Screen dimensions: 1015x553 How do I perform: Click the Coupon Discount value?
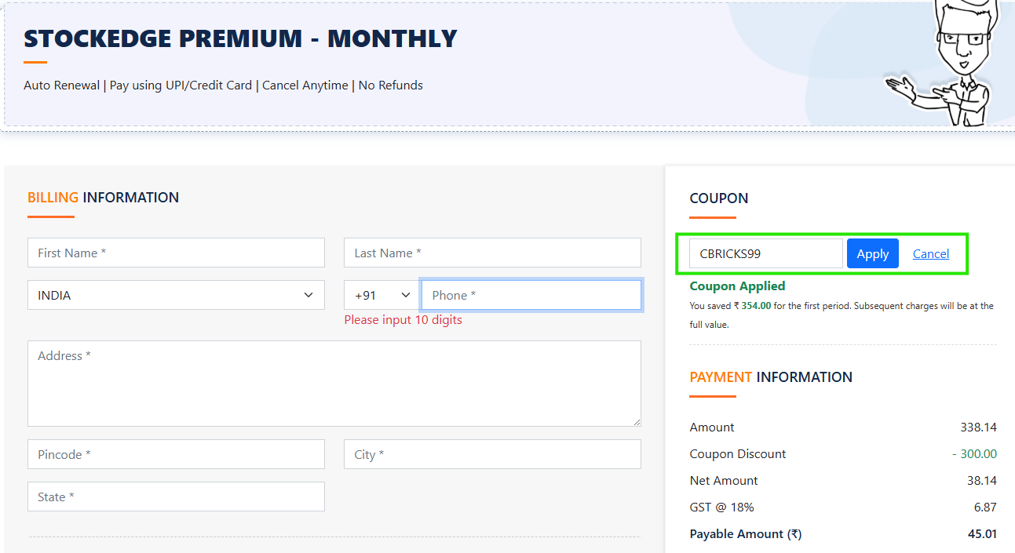click(975, 453)
